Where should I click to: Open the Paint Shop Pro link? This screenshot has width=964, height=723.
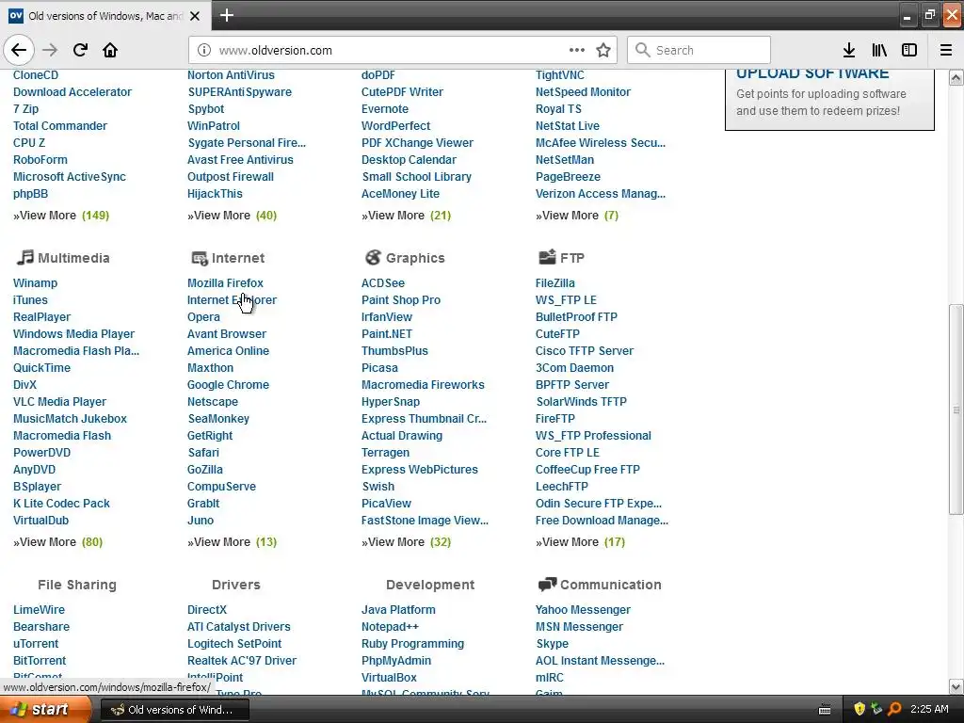click(x=401, y=300)
